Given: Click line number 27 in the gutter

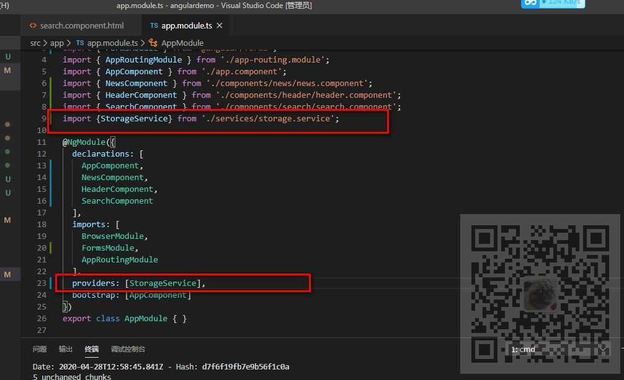Looking at the screenshot, I should click(42, 330).
